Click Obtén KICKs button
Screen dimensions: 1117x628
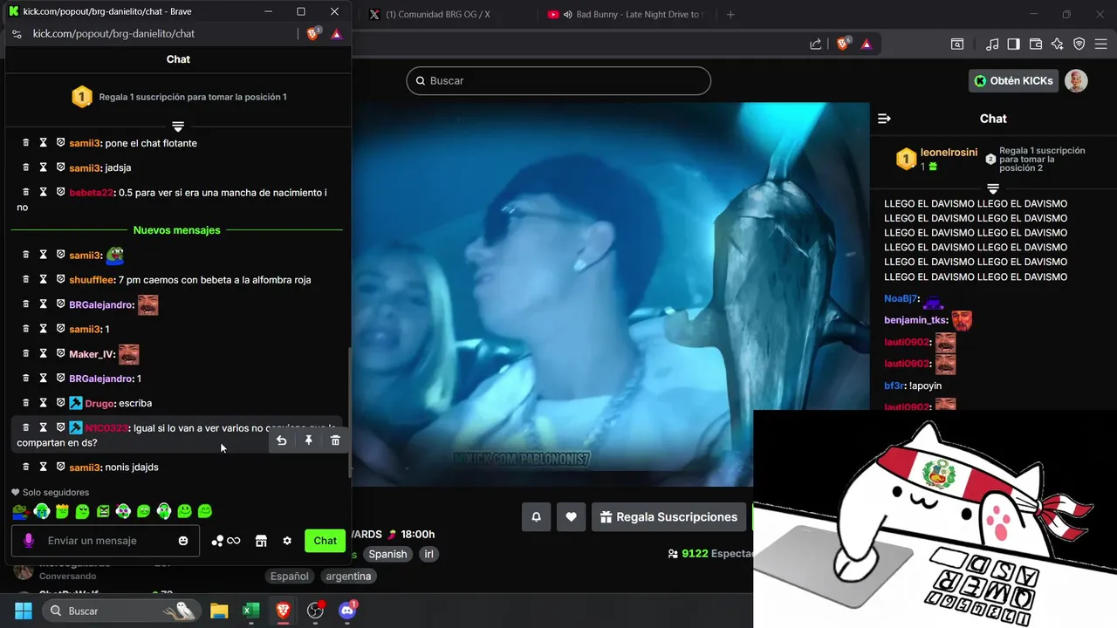1014,80
